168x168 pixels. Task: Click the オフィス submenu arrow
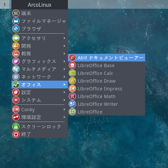[x=65, y=85]
